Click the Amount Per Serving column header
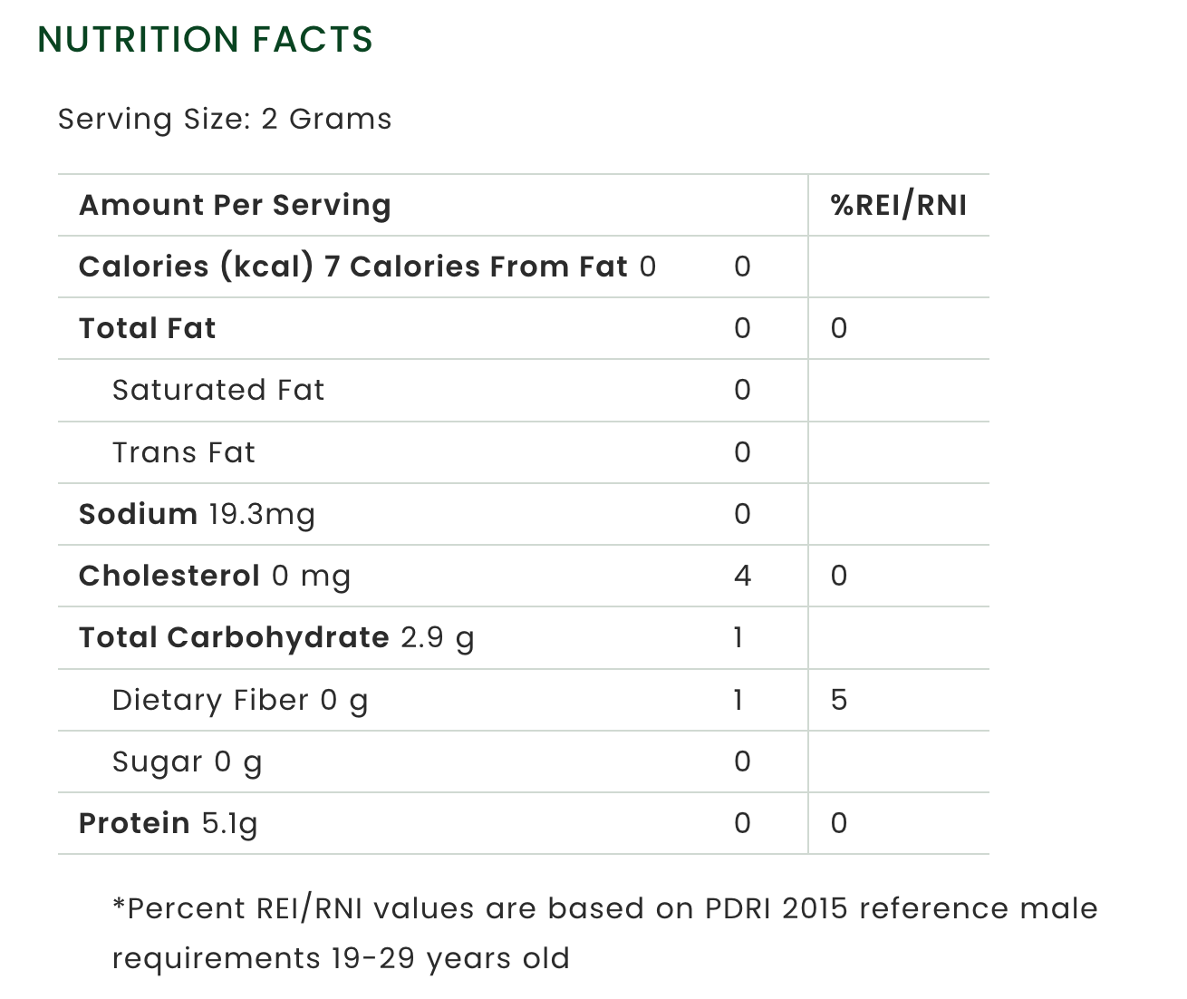This screenshot has width=1187, height=999. pos(235,205)
